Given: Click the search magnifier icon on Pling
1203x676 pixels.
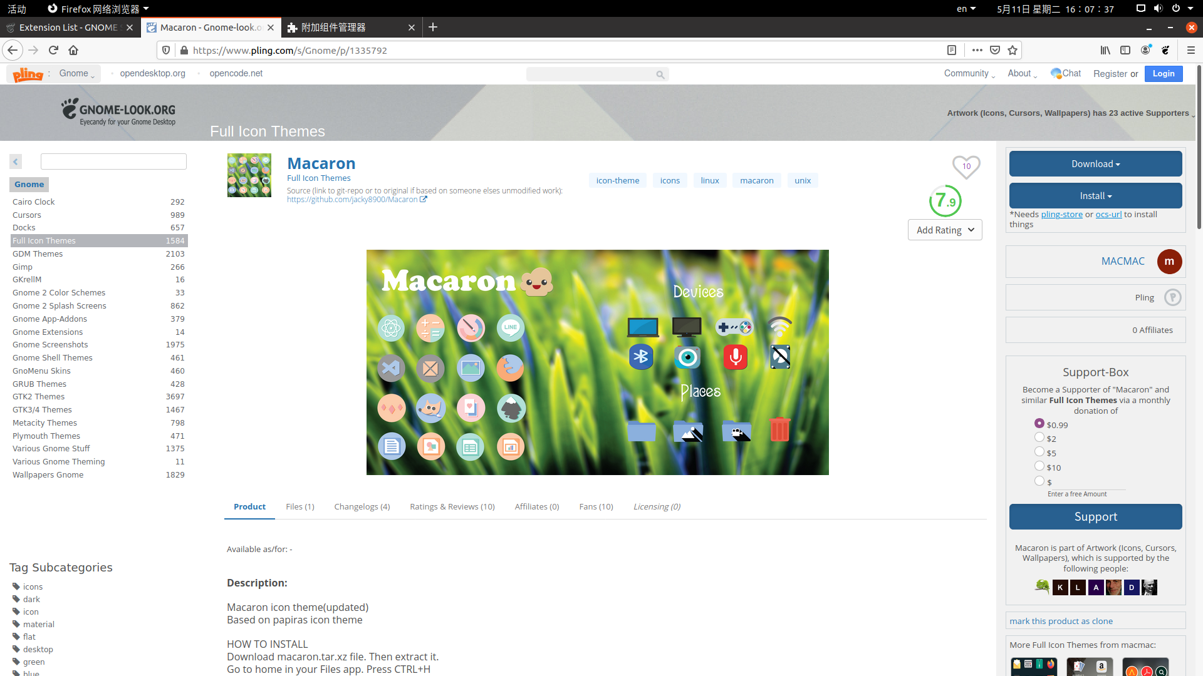Looking at the screenshot, I should click(660, 74).
